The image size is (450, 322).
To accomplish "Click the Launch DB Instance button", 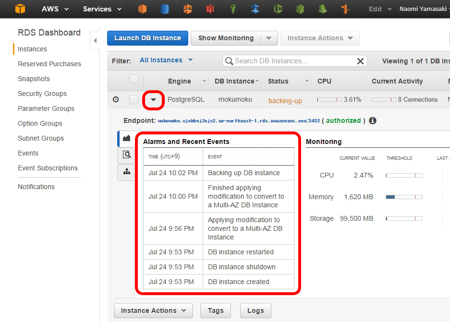I will click(x=147, y=38).
